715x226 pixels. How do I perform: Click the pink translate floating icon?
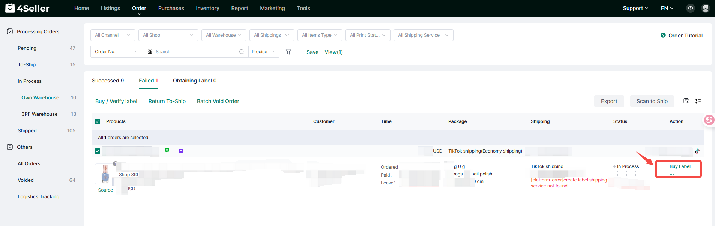pyautogui.click(x=709, y=120)
